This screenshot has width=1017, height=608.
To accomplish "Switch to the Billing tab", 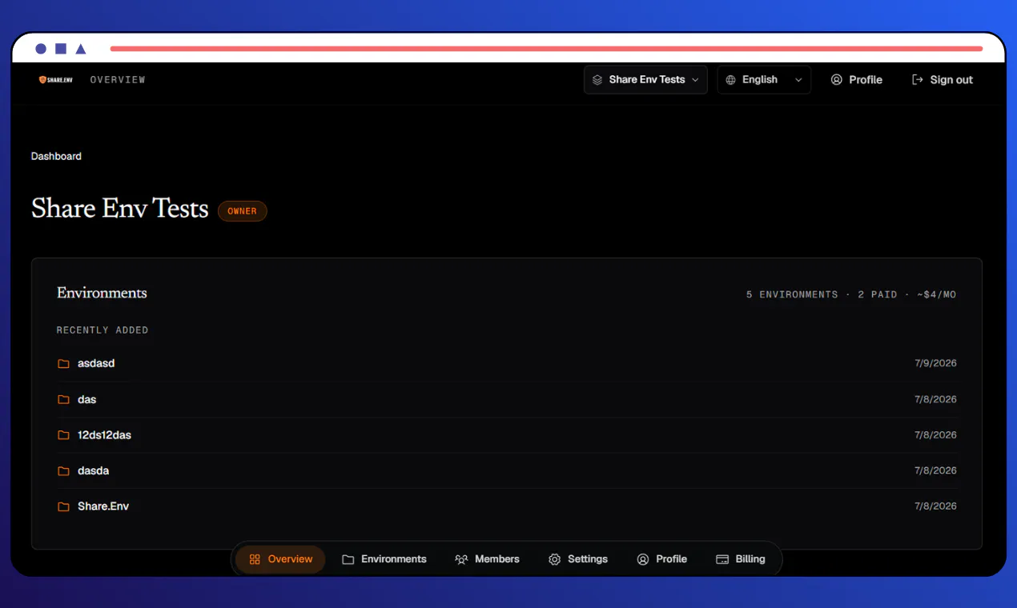I will [x=741, y=559].
